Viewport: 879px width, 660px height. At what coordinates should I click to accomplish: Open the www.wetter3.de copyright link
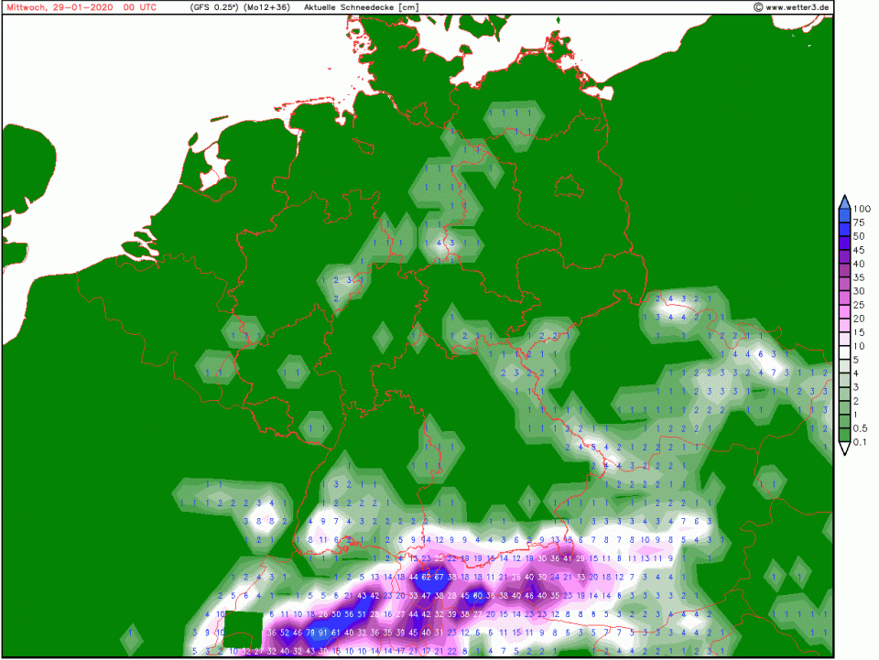(792, 7)
